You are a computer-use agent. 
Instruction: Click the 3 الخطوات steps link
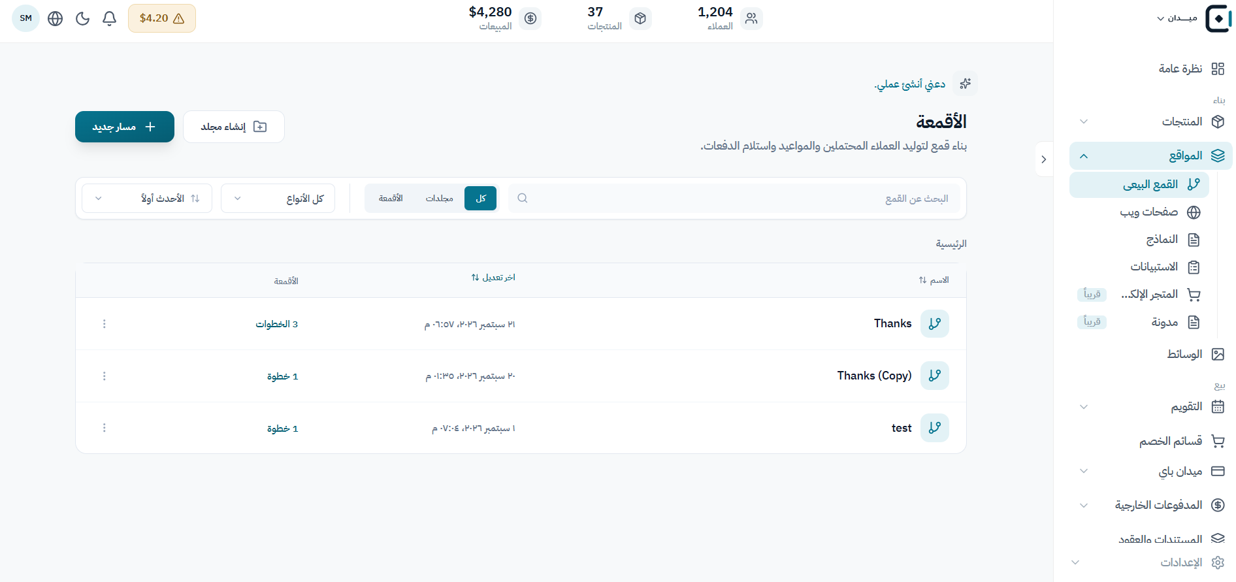(x=277, y=324)
